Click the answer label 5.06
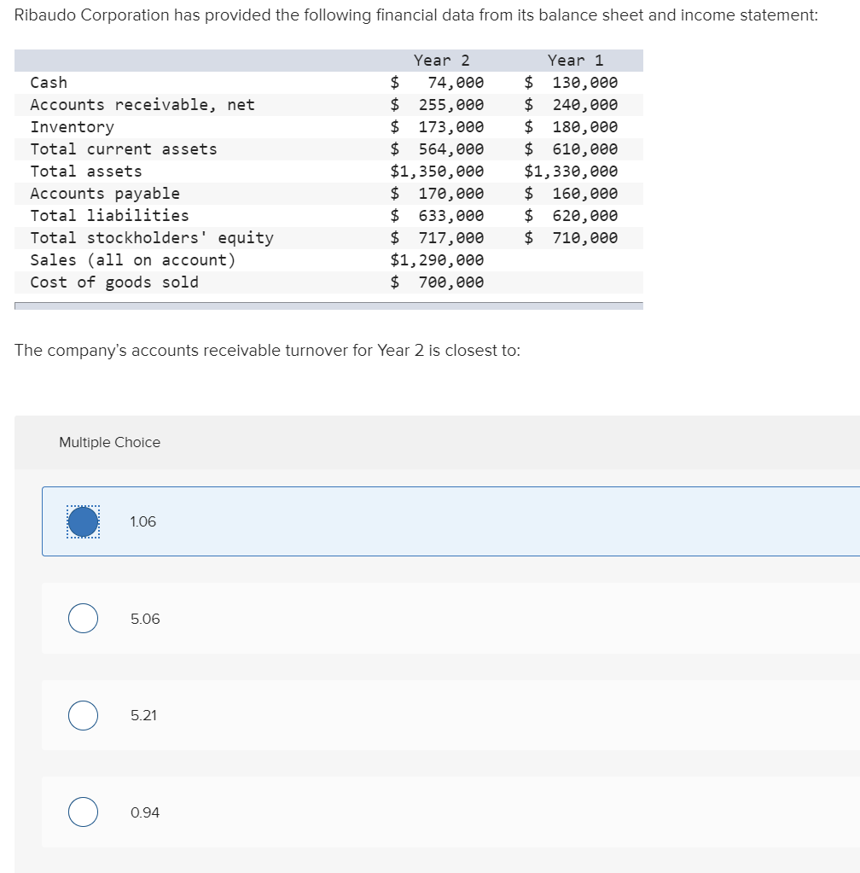This screenshot has height=873, width=860. point(145,619)
